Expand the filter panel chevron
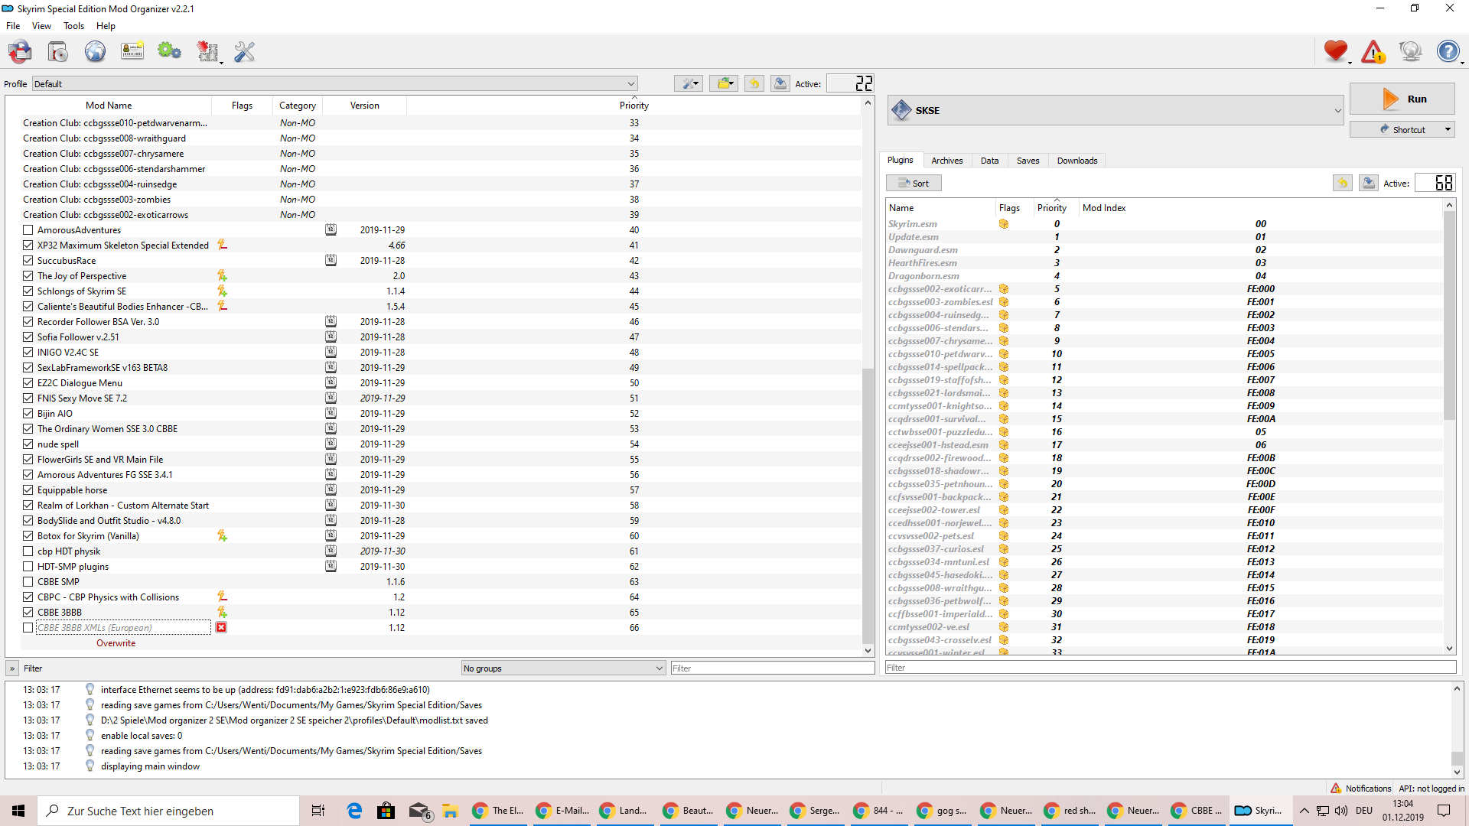Screen dimensions: 1469x826 pos(12,668)
